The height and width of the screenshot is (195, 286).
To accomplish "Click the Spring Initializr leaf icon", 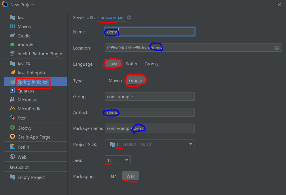I will click(12, 82).
